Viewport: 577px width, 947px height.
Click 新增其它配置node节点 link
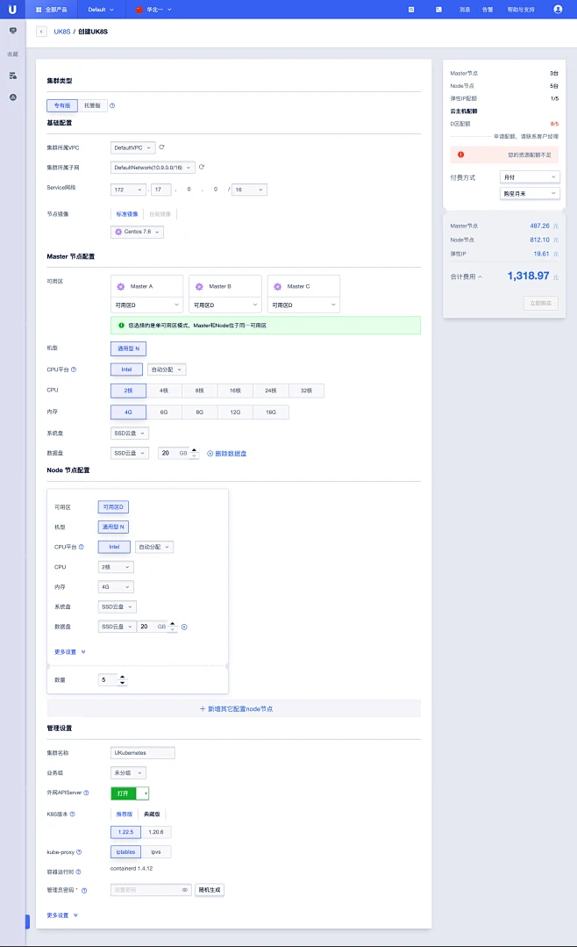click(x=233, y=708)
